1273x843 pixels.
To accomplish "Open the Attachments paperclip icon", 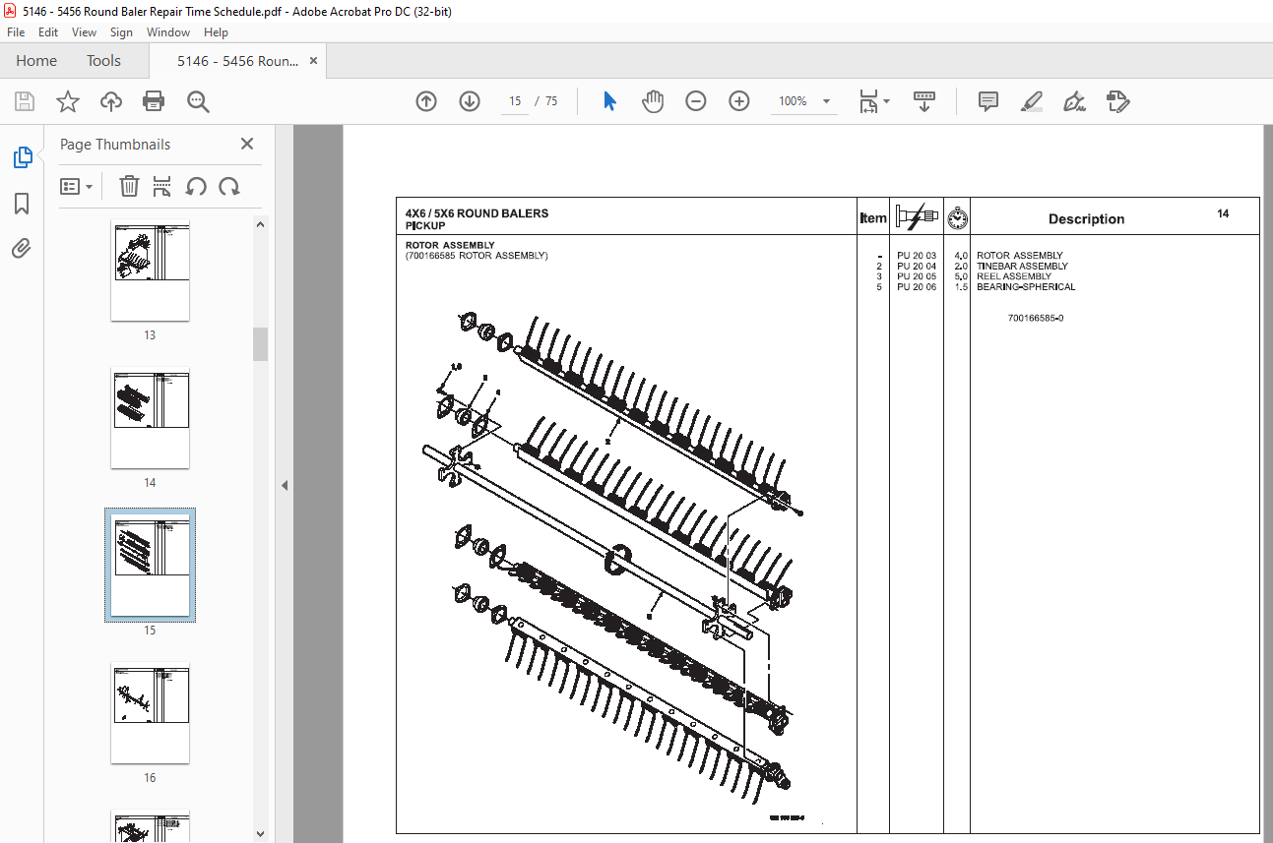I will [x=22, y=249].
